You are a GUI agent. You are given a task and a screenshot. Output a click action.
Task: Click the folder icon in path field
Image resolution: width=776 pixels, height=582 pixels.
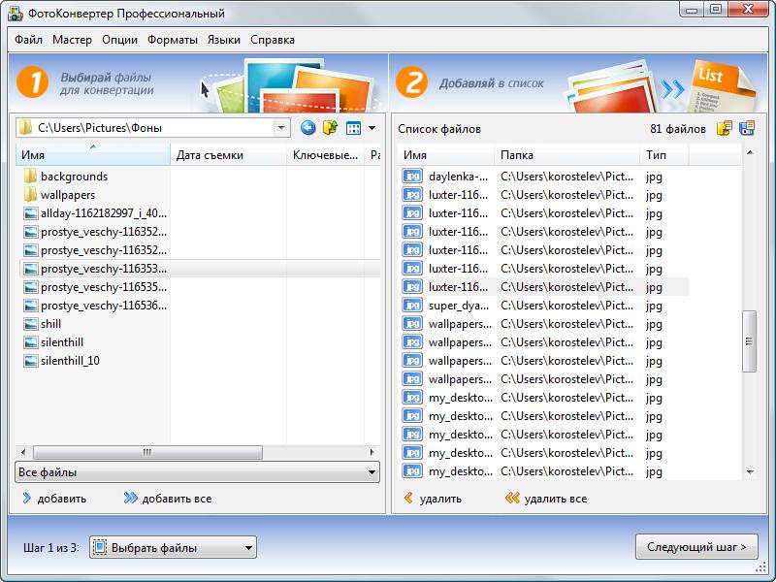(x=25, y=128)
